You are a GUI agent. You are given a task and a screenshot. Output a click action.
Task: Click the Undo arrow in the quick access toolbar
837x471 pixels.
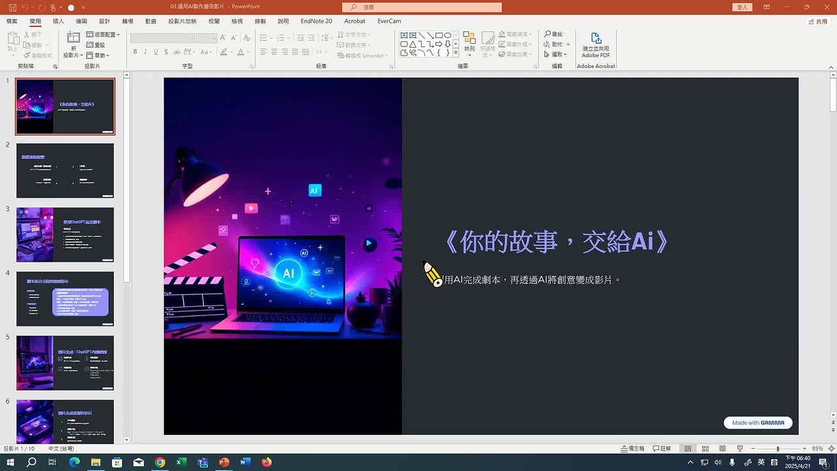(x=25, y=7)
